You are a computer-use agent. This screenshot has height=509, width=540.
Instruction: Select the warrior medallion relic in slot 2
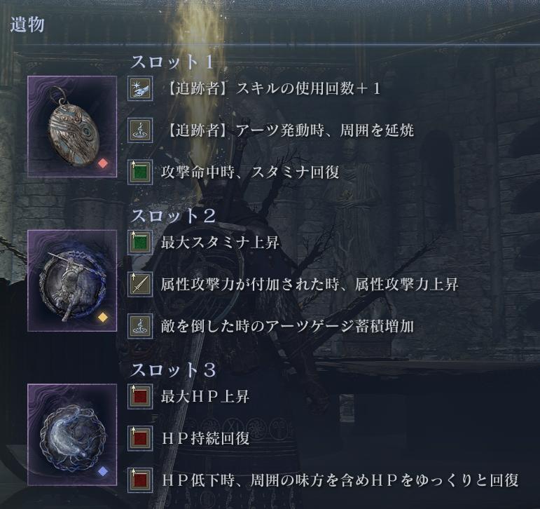pos(72,280)
